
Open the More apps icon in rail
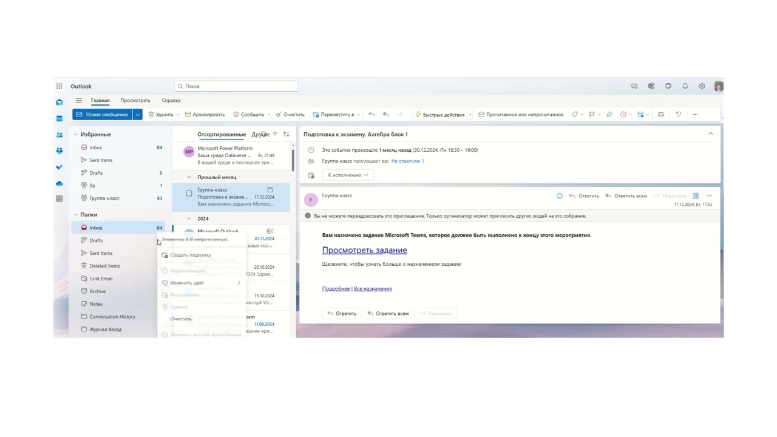(x=59, y=198)
